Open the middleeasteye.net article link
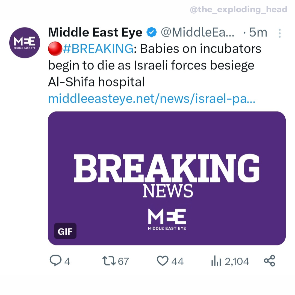Viewport: 295px width, 295px height. pyautogui.click(x=152, y=99)
